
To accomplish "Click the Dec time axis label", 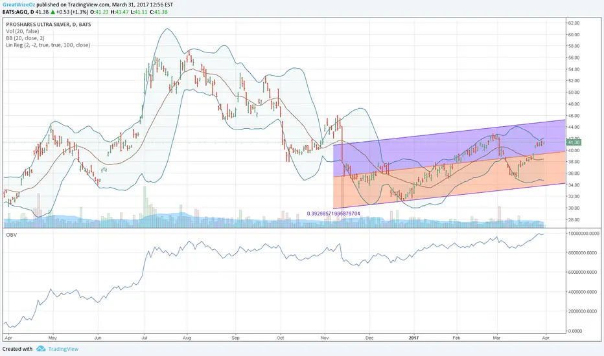I will click(369, 338).
